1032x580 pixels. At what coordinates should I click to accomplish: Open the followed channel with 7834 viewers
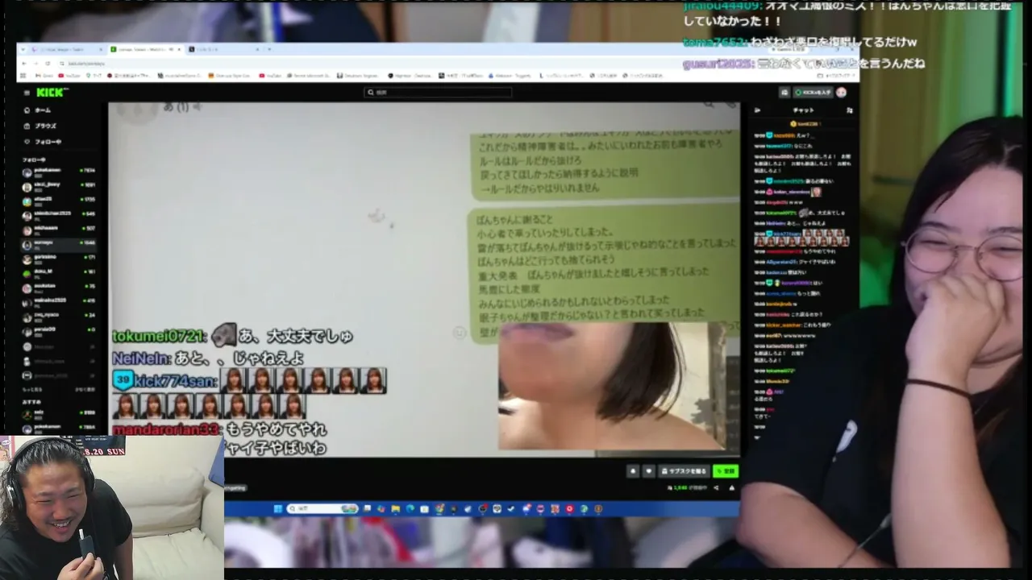(60, 171)
